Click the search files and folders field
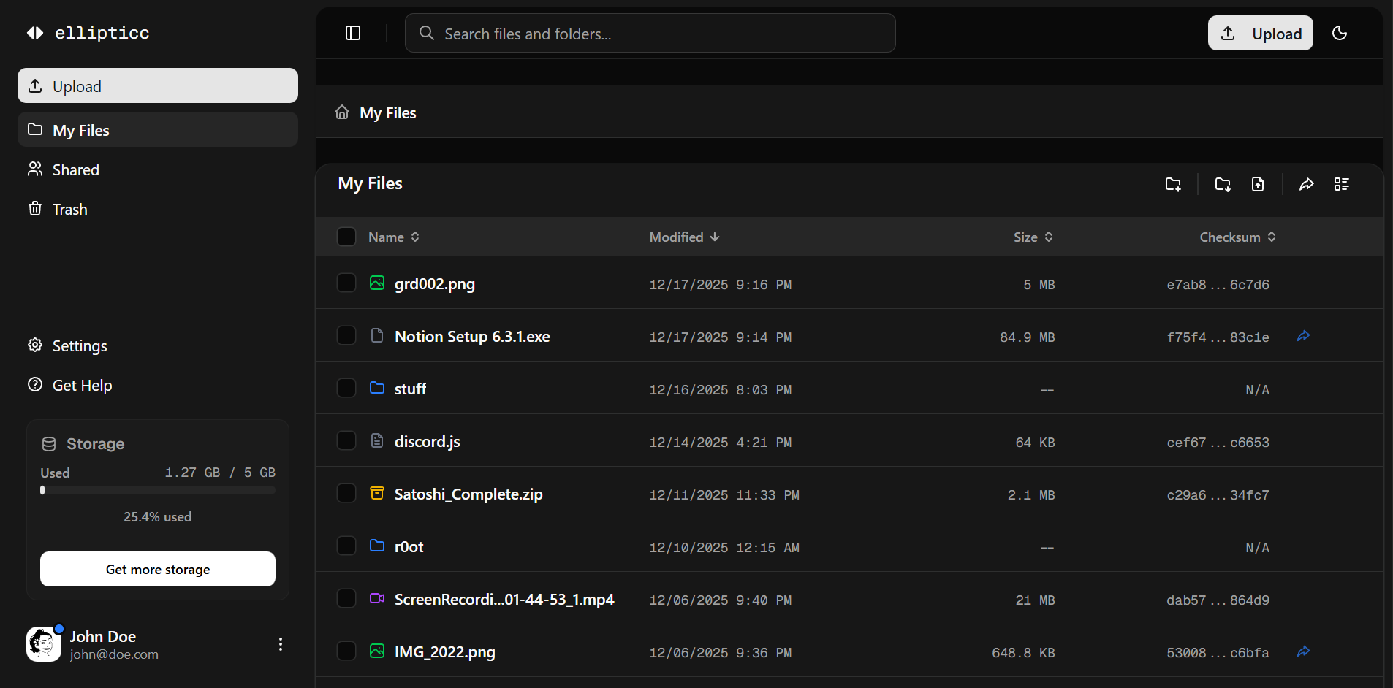1393x688 pixels. 650,34
